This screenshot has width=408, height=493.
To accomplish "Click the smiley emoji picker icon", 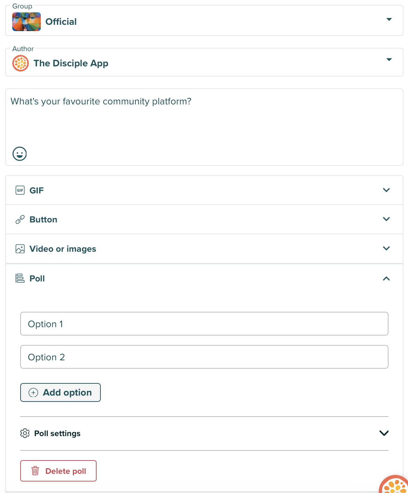I will 20,154.
